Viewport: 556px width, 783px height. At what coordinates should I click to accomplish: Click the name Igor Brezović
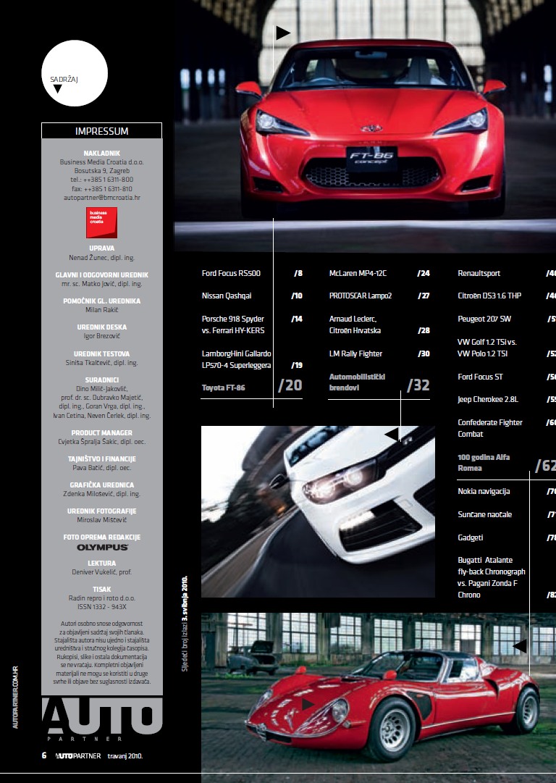[x=102, y=336]
